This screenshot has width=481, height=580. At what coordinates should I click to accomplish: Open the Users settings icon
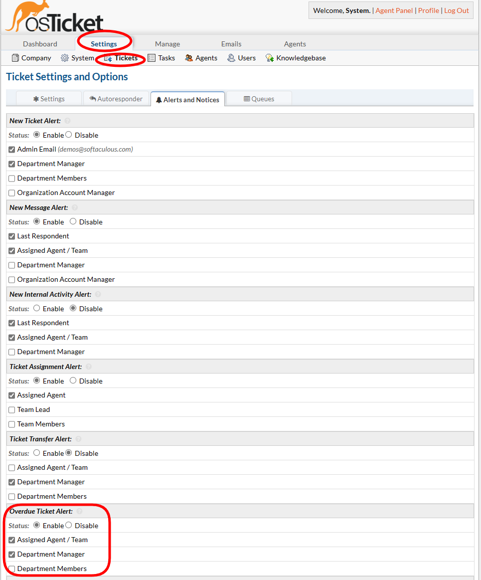coord(231,58)
